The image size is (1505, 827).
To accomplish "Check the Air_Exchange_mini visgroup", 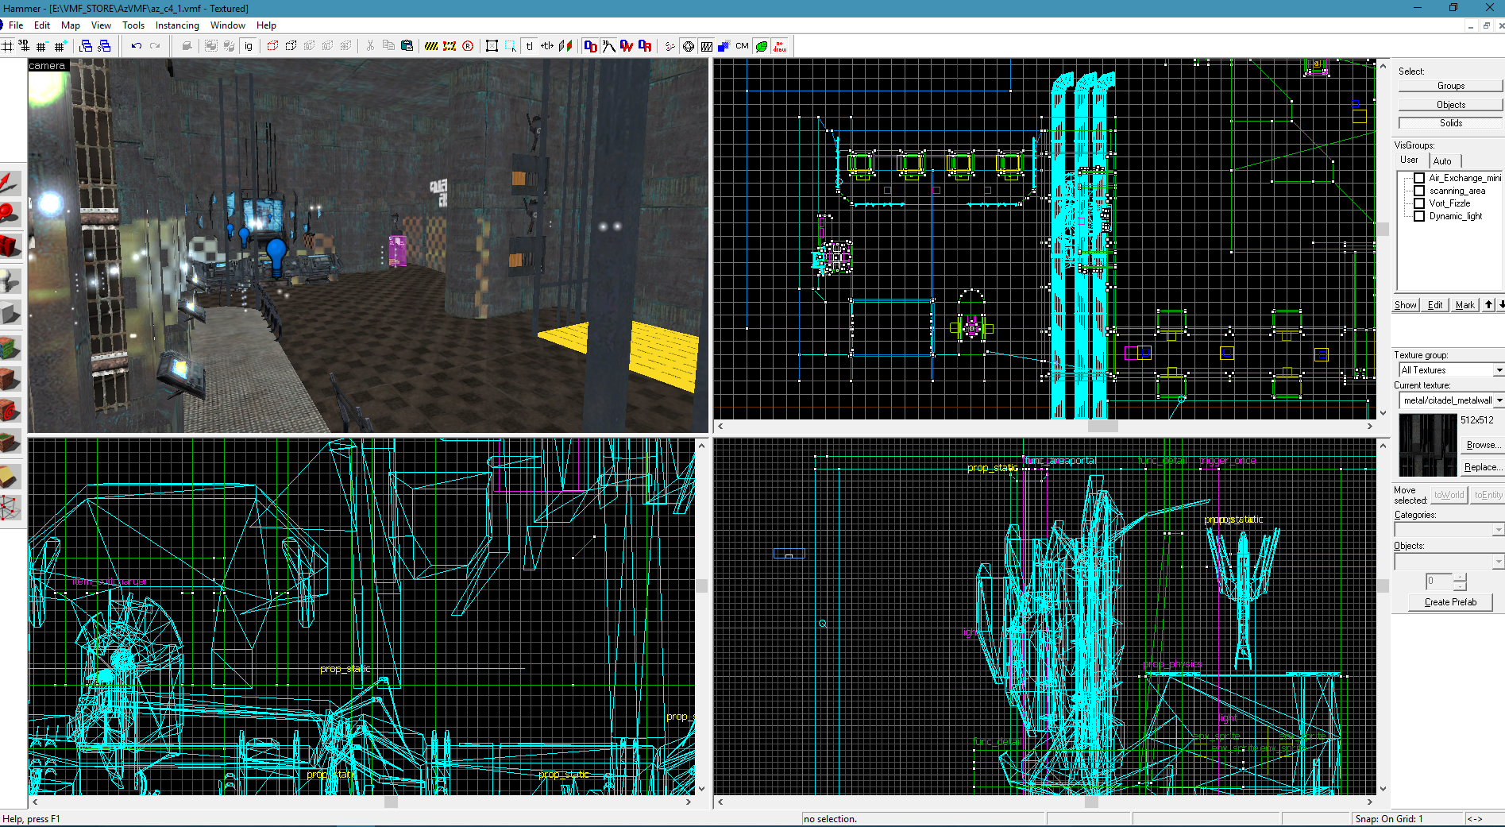I will [1418, 178].
